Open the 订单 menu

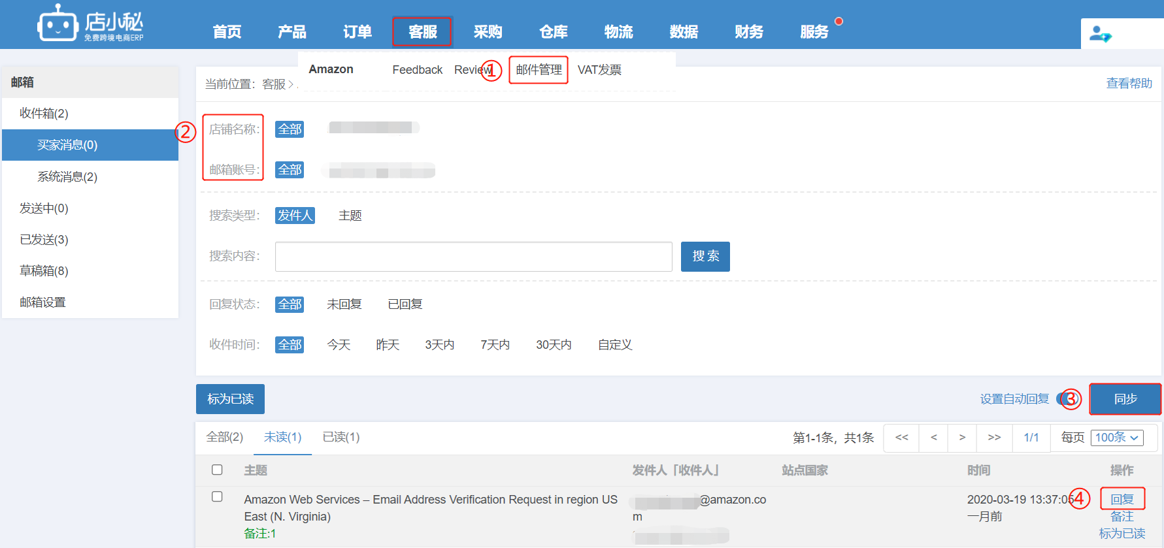tap(357, 31)
